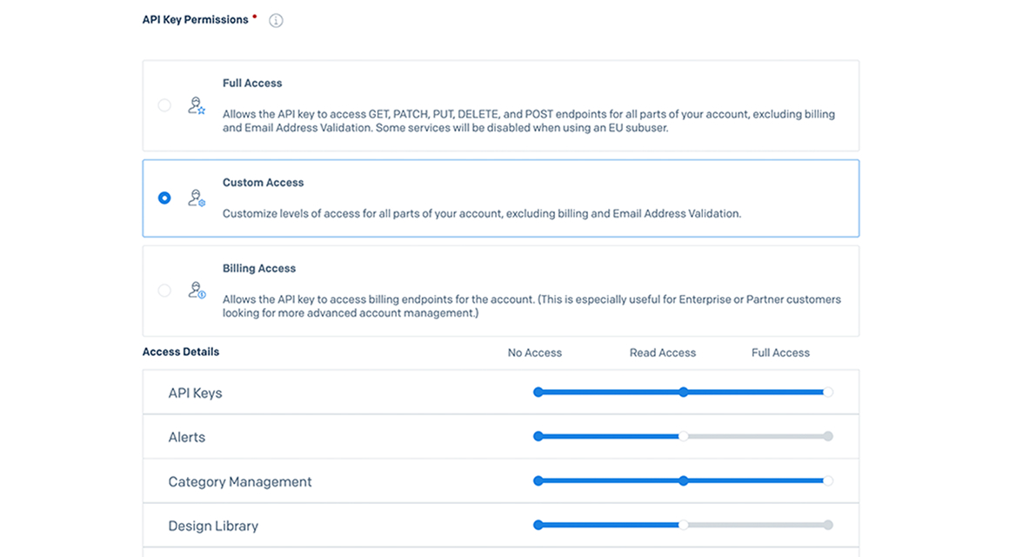Screen dimensions: 1009x557
Task: Click the Full Access user-star icon
Action: [197, 106]
